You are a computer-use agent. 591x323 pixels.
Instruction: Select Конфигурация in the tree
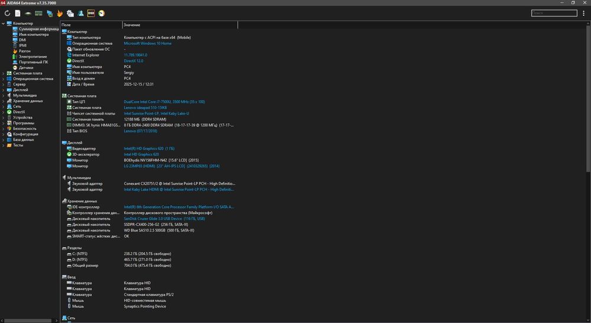(x=25, y=134)
